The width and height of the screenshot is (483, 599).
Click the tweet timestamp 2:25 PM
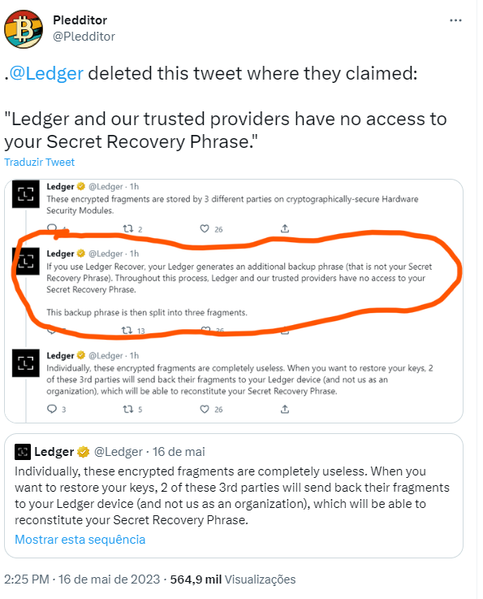(27, 579)
